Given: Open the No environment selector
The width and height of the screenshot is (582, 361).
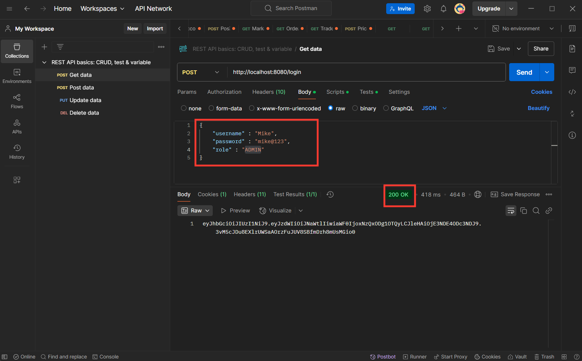Looking at the screenshot, I should tap(523, 28).
